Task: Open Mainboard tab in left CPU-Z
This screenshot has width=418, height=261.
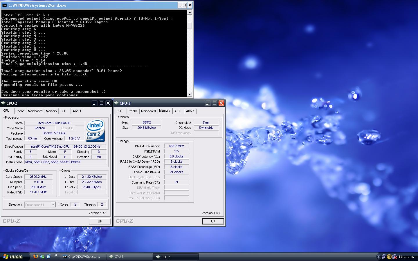Action: [x=35, y=111]
